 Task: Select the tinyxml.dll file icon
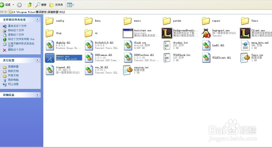[50, 70]
